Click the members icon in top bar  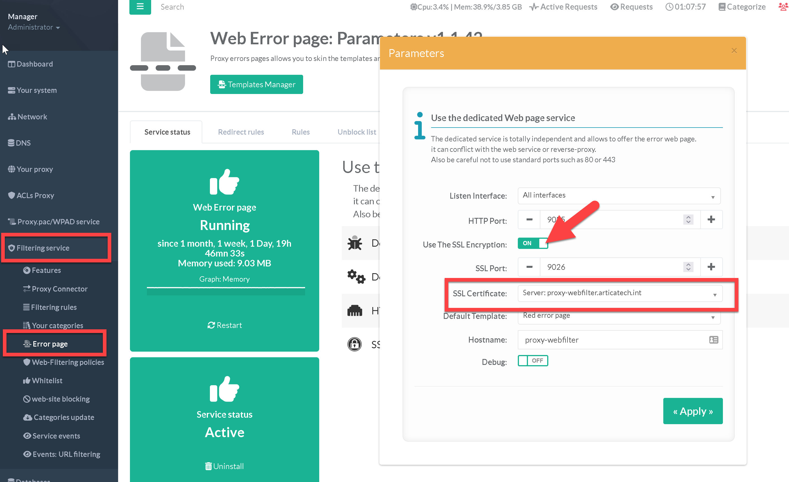[x=783, y=6]
